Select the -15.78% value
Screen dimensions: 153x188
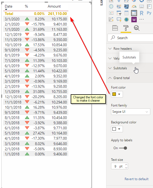pyautogui.click(x=38, y=24)
